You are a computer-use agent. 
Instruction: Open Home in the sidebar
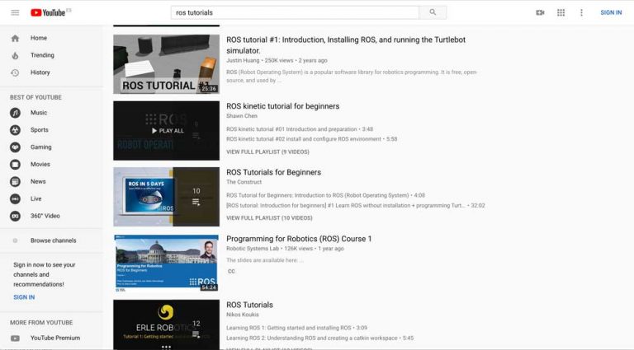click(x=39, y=38)
